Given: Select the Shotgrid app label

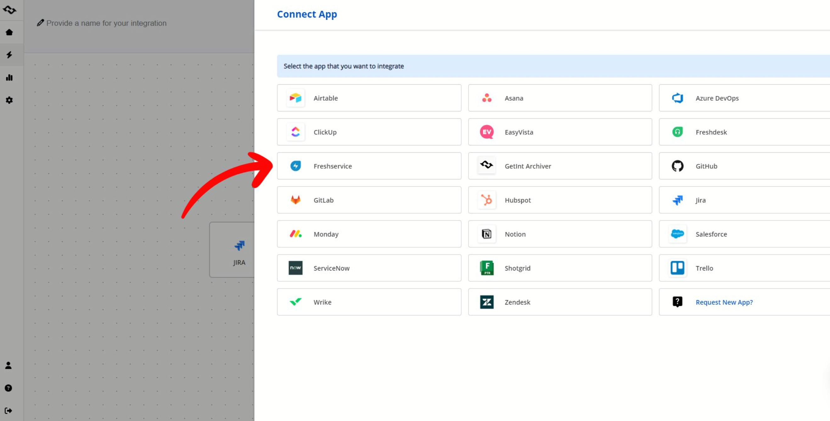Looking at the screenshot, I should pyautogui.click(x=518, y=268).
